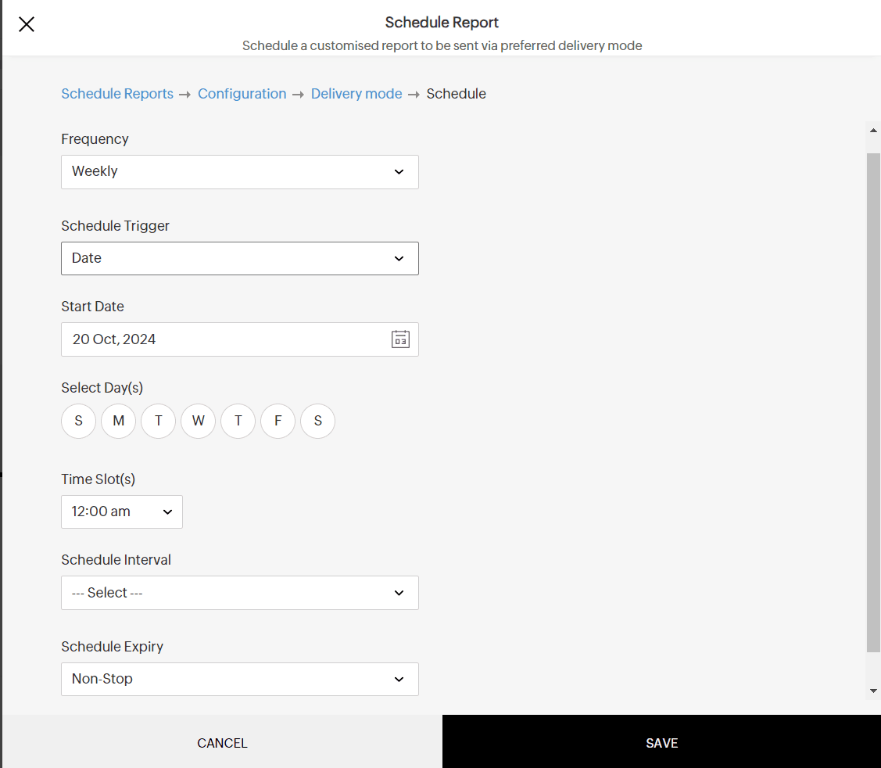
Task: Go to Delivery mode breadcrumb step
Action: [356, 94]
